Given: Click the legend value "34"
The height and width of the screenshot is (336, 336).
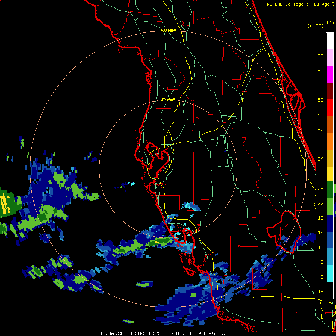Looking at the screenshot, I should pyautogui.click(x=321, y=159).
